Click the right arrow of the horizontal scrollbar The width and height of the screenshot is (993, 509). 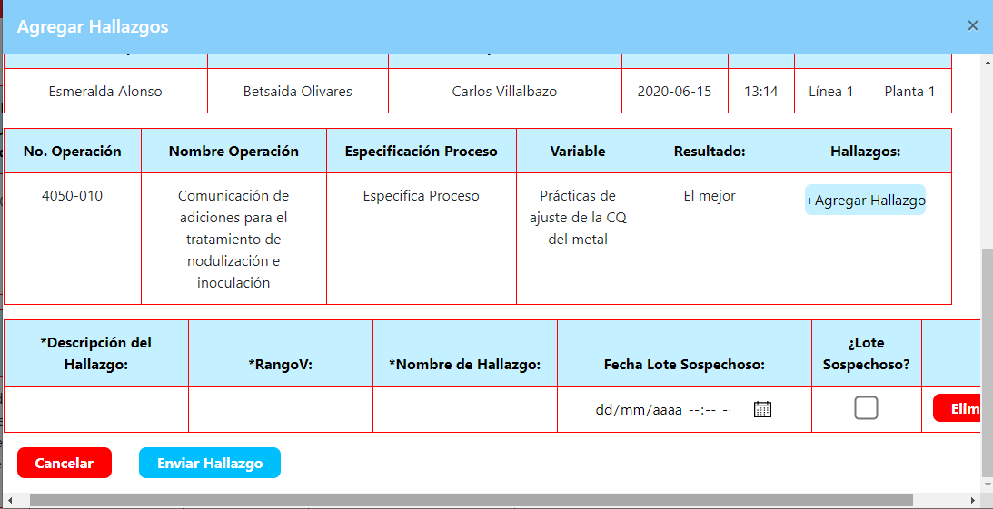972,500
